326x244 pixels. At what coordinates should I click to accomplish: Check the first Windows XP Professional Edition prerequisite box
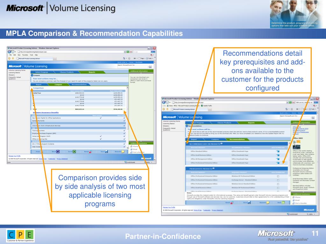[278, 176]
